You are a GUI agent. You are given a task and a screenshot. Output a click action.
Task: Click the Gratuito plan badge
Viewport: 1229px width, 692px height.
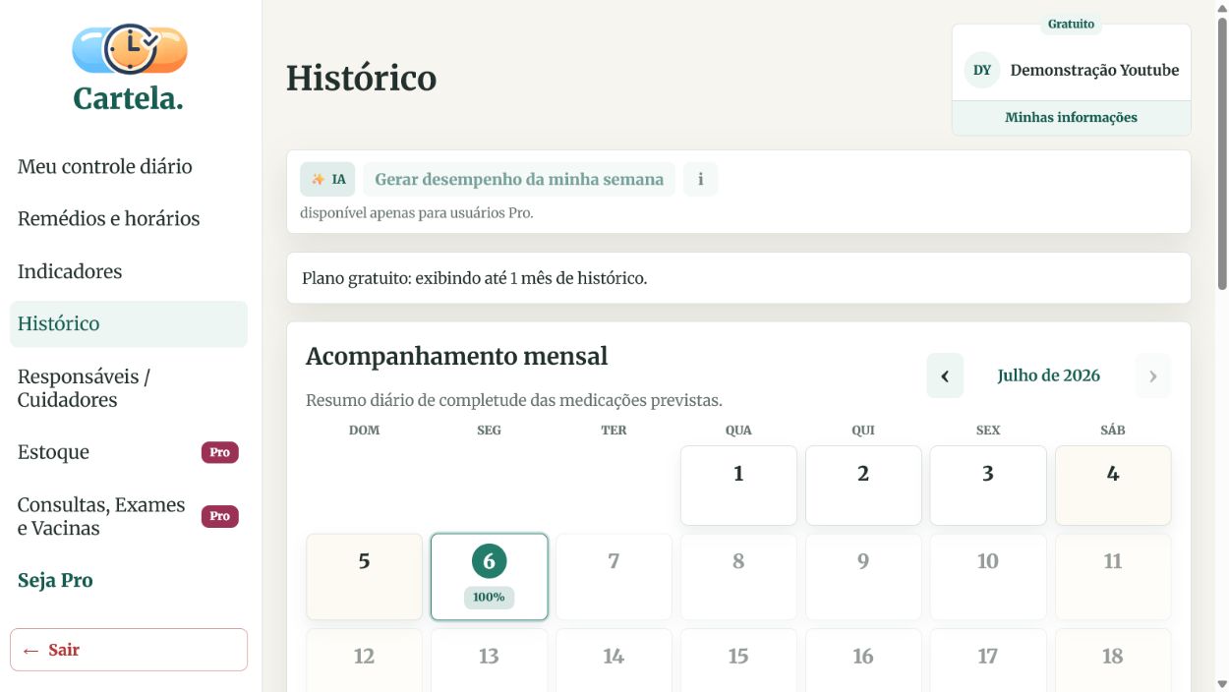pyautogui.click(x=1071, y=25)
